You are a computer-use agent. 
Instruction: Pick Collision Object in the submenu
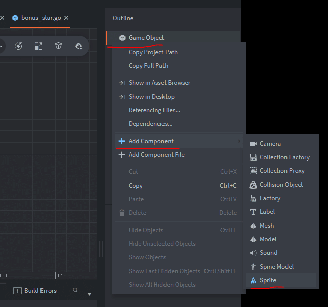coord(281,185)
